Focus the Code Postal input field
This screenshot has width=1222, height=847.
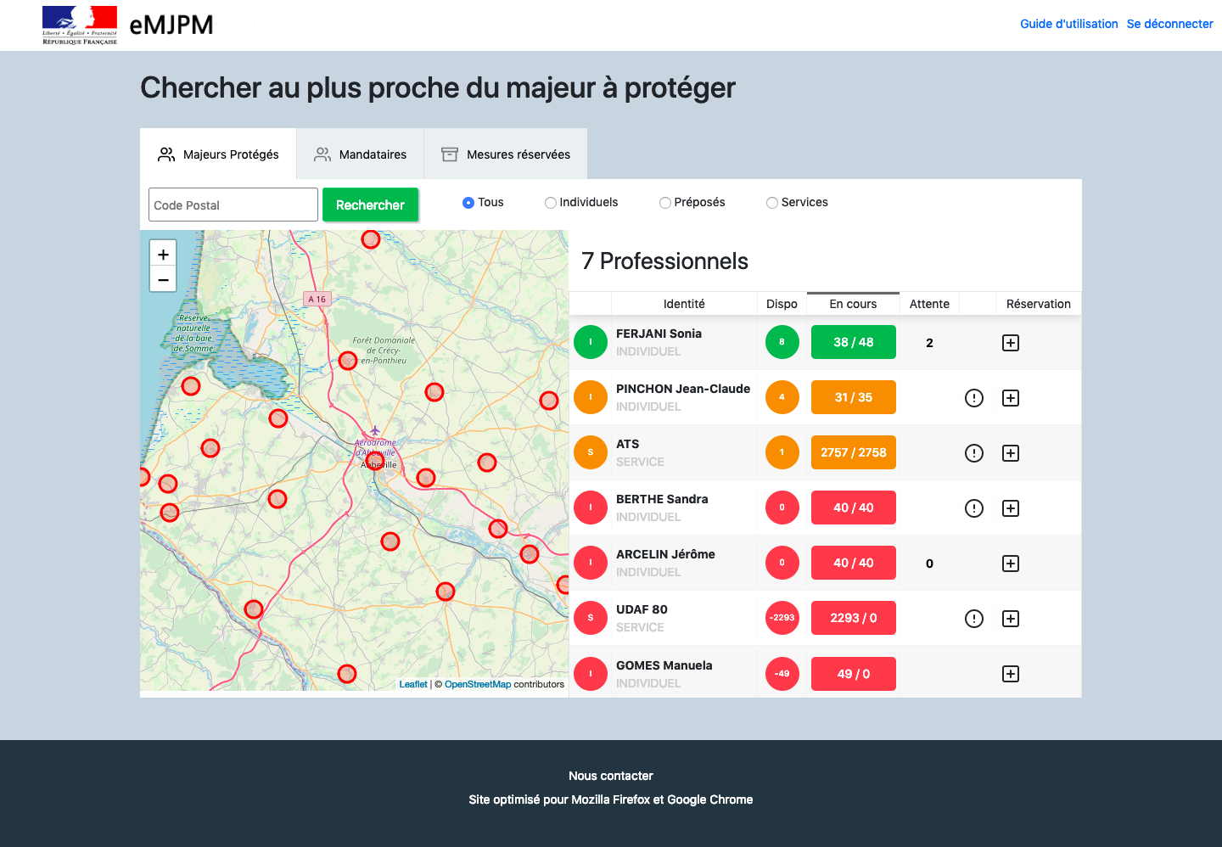point(233,205)
